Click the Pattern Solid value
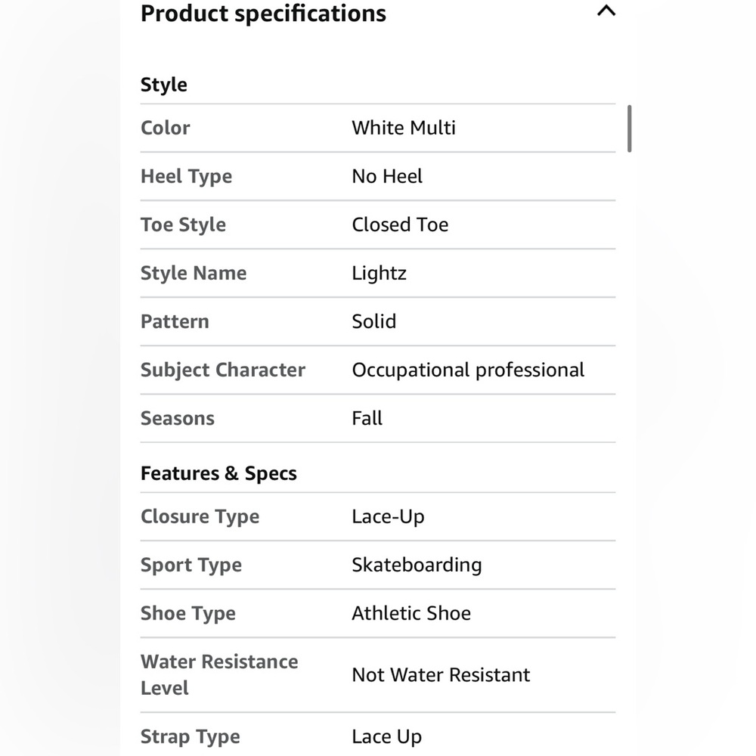Viewport: 756px width, 756px height. (374, 321)
